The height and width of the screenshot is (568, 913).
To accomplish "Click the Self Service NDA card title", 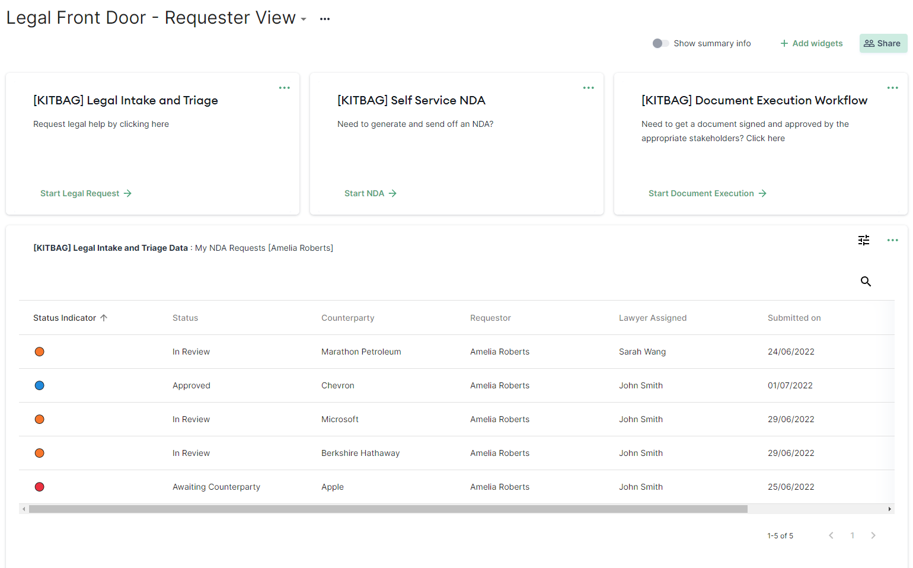I will coord(411,100).
